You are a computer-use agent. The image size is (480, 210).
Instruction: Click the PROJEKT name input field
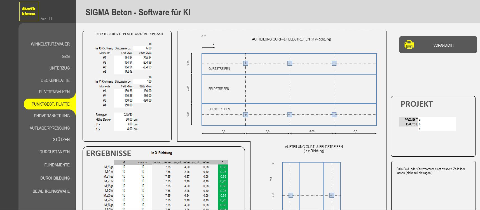coord(437,120)
